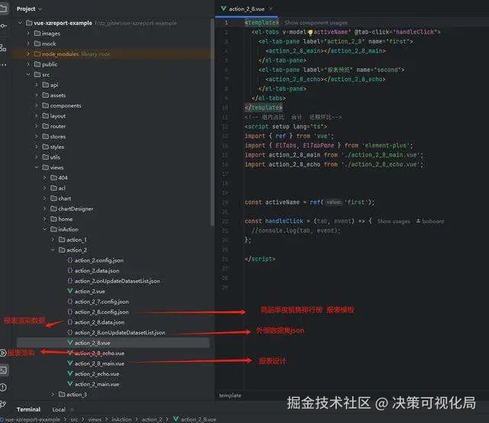The width and height of the screenshot is (489, 423).
Task: Open action_2_main.vue file
Action: [x=97, y=384]
